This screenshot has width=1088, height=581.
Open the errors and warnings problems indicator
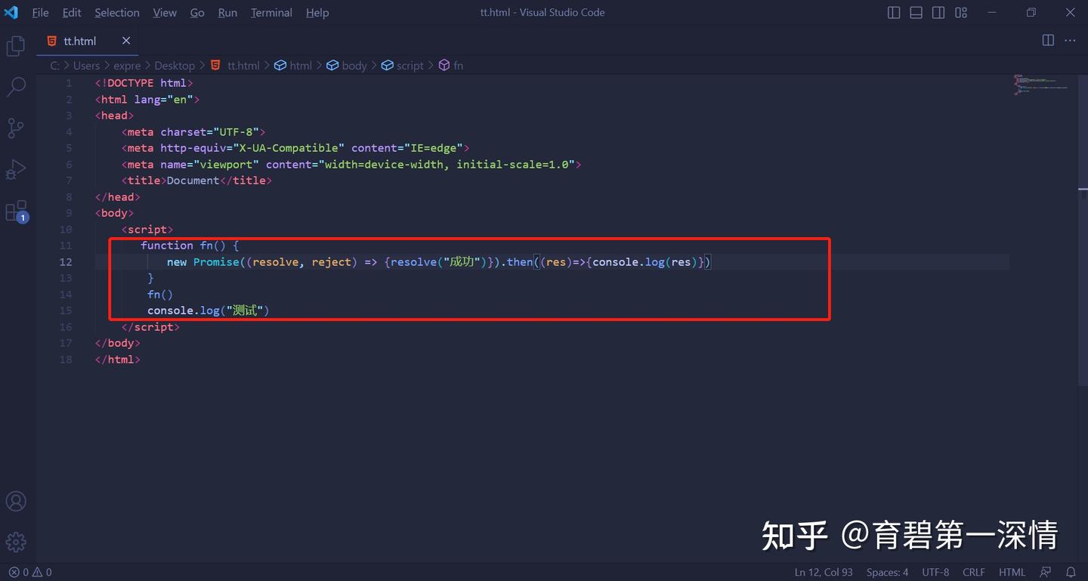click(x=30, y=572)
